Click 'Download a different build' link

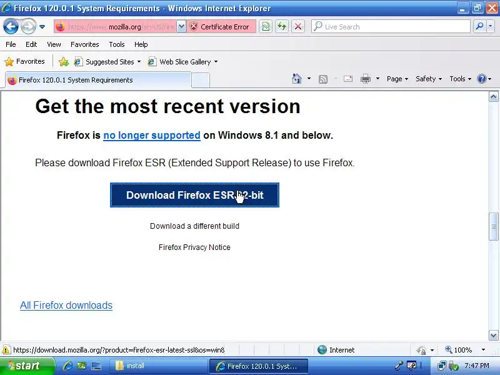click(x=194, y=226)
